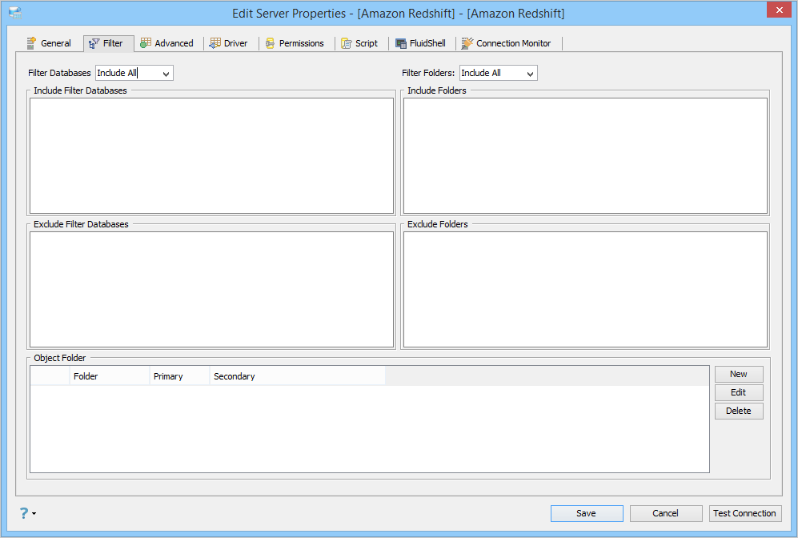Click the General tab icon
Viewport: 798px width, 538px height.
[x=31, y=43]
